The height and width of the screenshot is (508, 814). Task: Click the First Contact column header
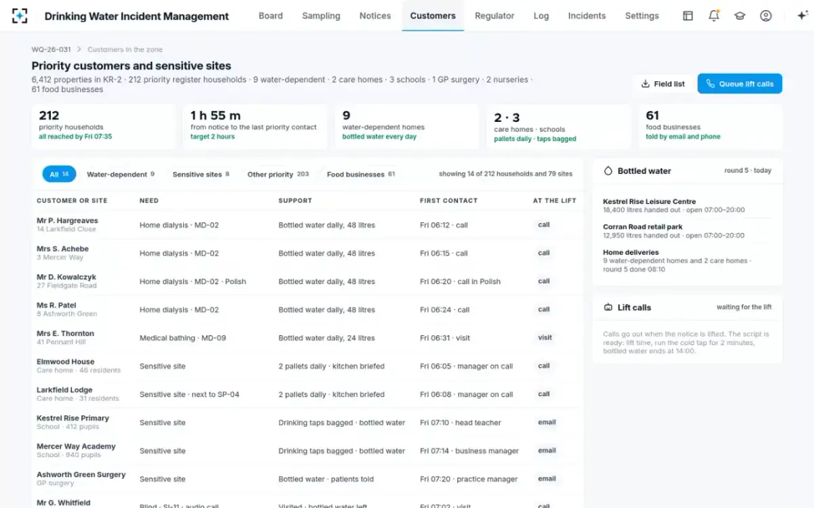[x=449, y=200]
